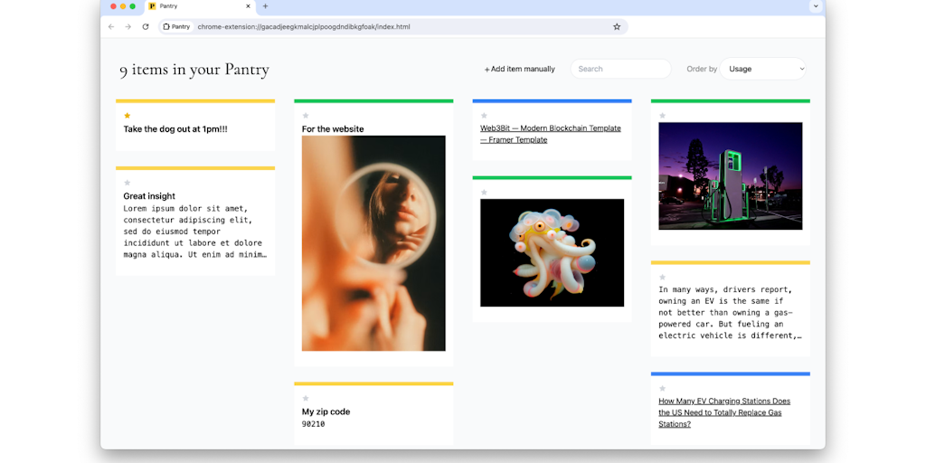
Task: Open the EV charging station photo
Action: (730, 175)
